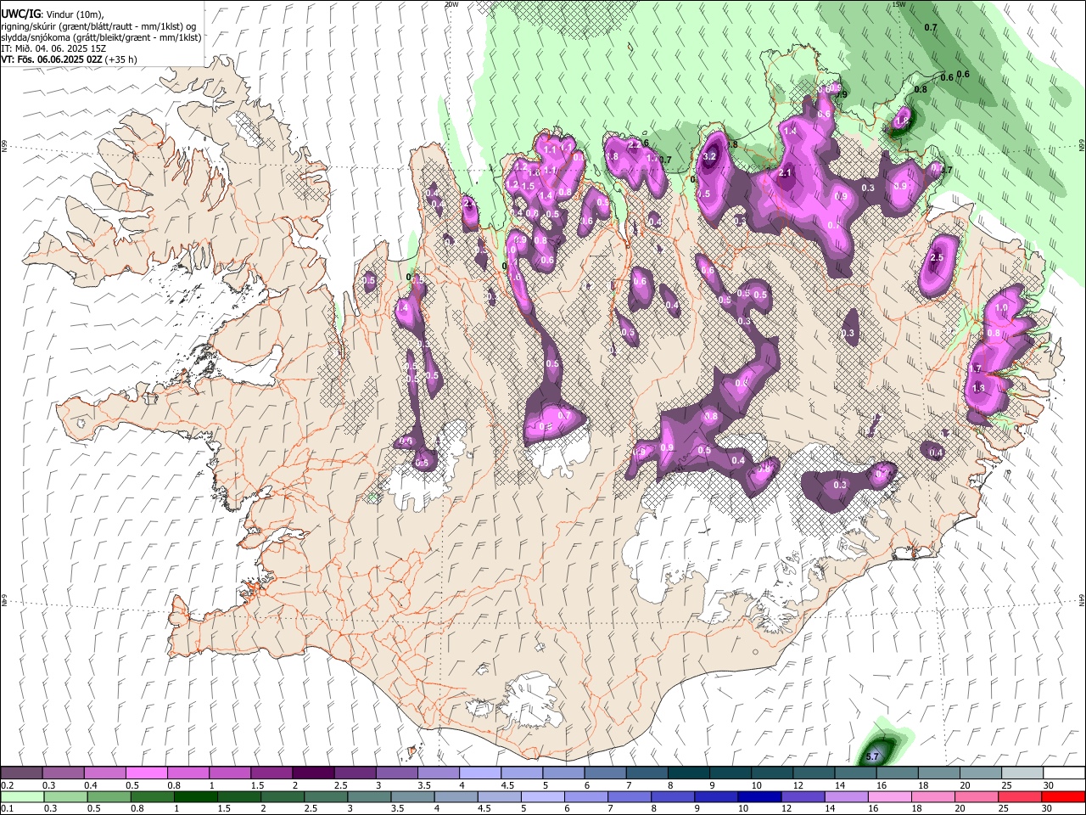Pick the medium green 0.3–0.5 mm rain swatch
Screen dimensions: 1086x815
(x=65, y=796)
